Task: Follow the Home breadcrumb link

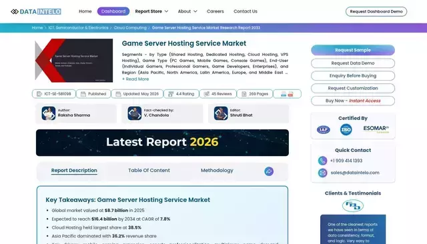Action: pyautogui.click(x=37, y=28)
